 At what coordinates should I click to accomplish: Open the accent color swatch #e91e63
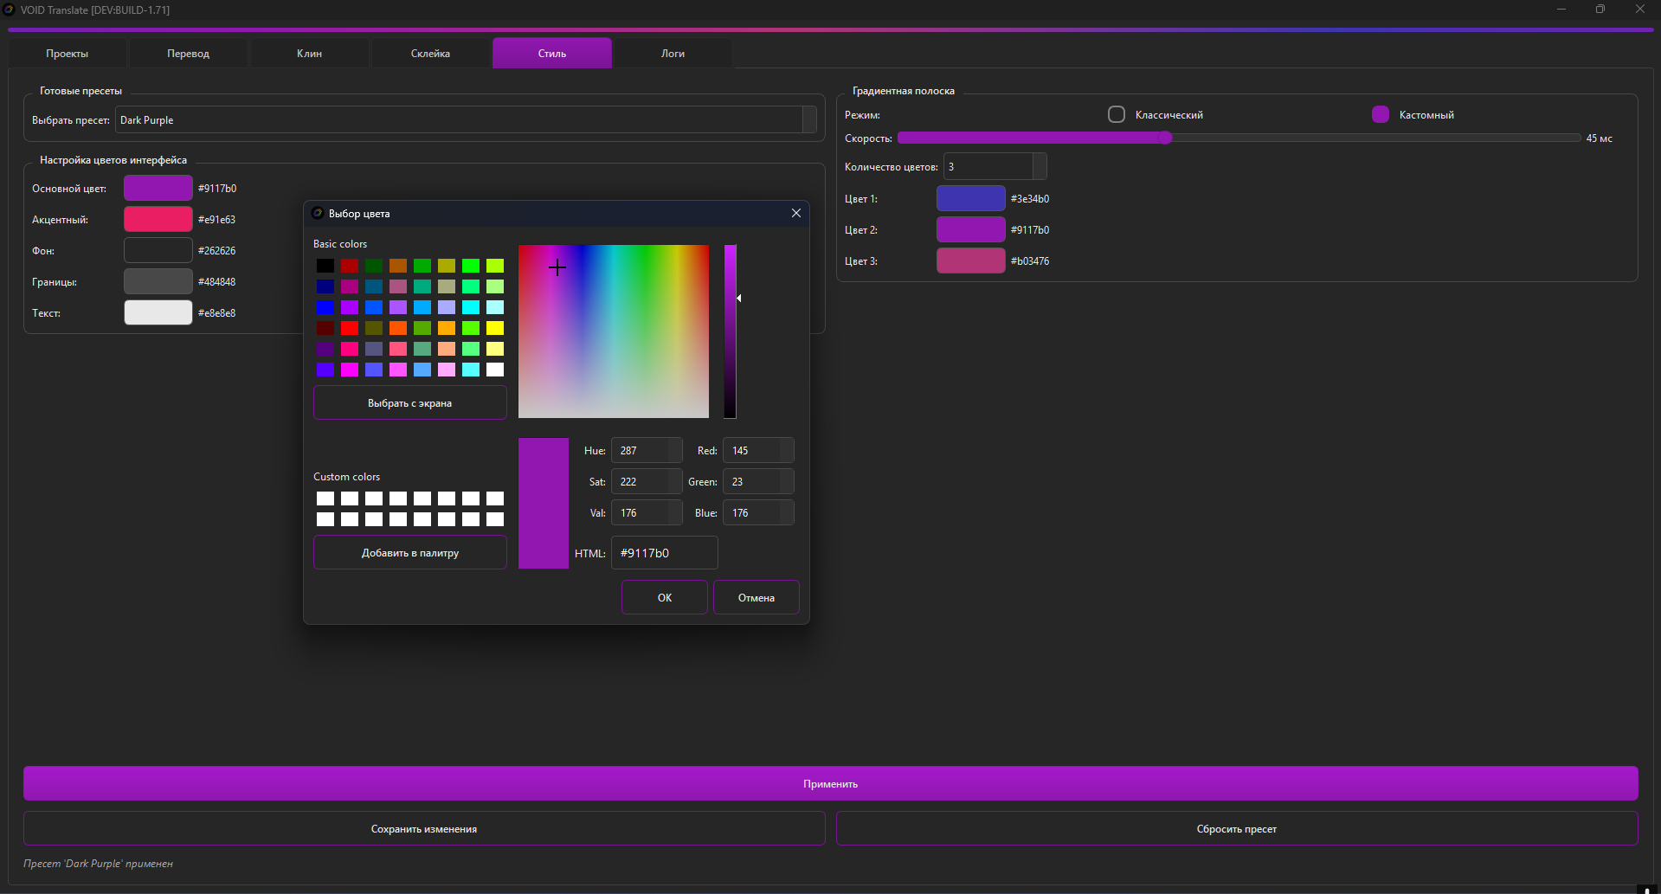tap(158, 220)
